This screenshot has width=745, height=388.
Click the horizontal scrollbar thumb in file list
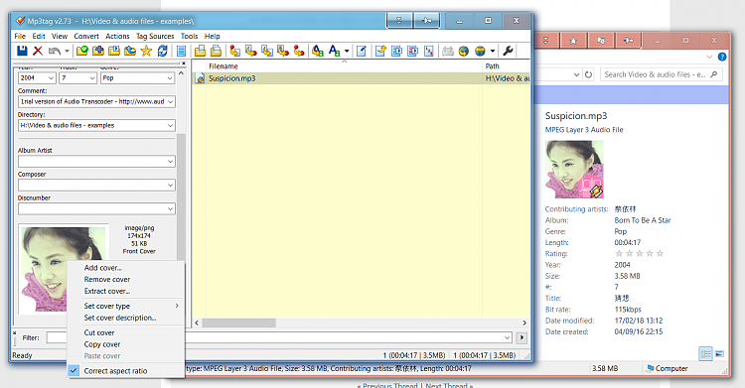pyautogui.click(x=238, y=323)
